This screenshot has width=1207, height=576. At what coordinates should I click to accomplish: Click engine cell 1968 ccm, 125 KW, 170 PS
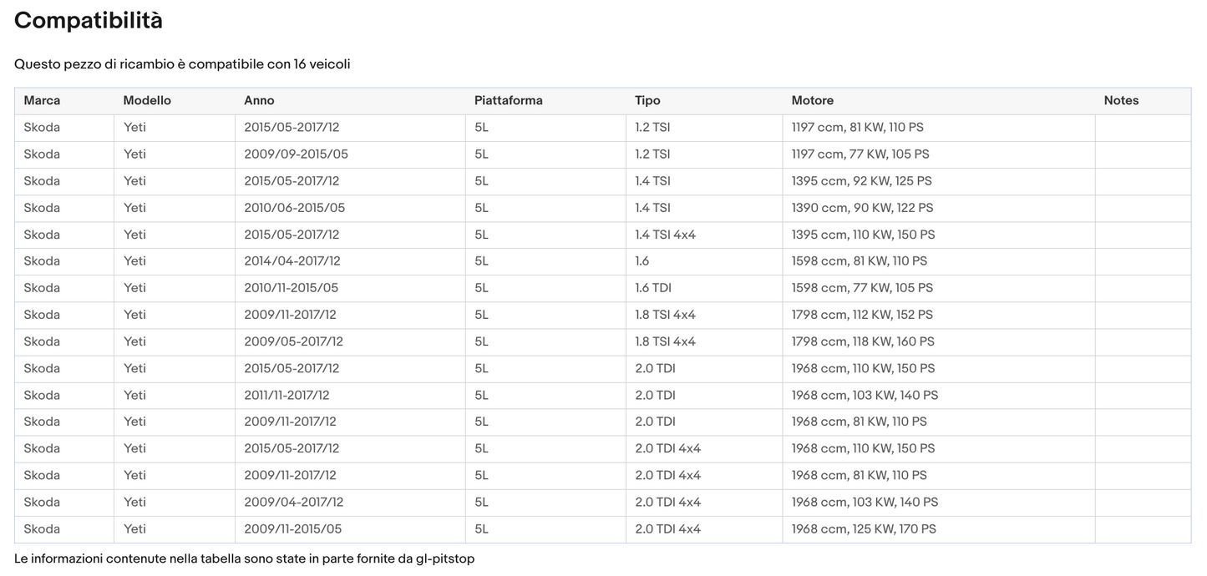pyautogui.click(x=864, y=529)
